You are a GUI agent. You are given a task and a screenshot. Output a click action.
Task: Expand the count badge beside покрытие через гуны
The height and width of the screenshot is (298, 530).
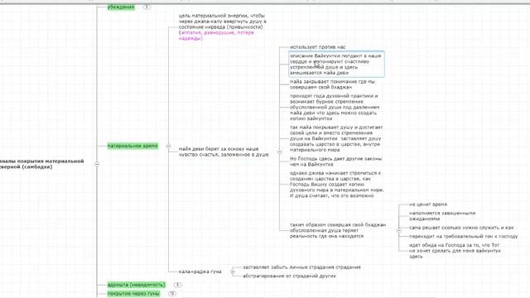[172, 294]
